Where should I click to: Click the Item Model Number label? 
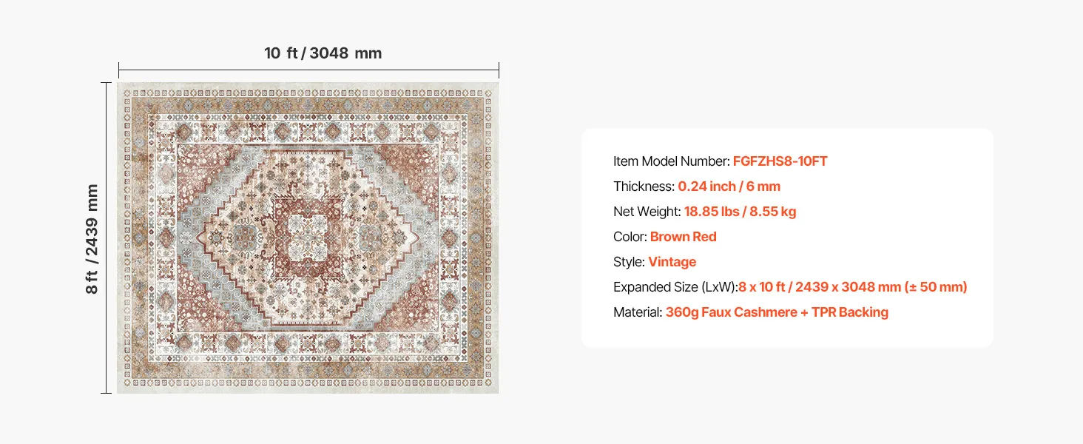tap(672, 161)
